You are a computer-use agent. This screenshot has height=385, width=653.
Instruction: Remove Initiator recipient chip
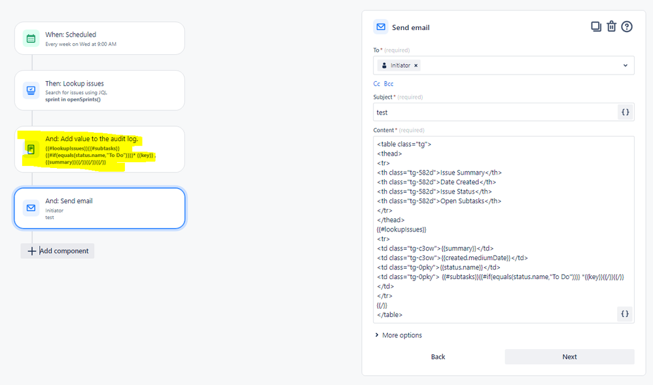pyautogui.click(x=415, y=65)
